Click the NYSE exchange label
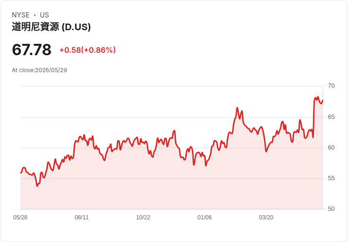This screenshot has width=348, height=242. (21, 15)
